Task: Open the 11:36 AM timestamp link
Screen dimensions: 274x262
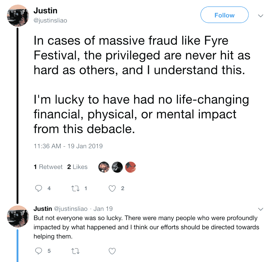Action: tap(68, 146)
